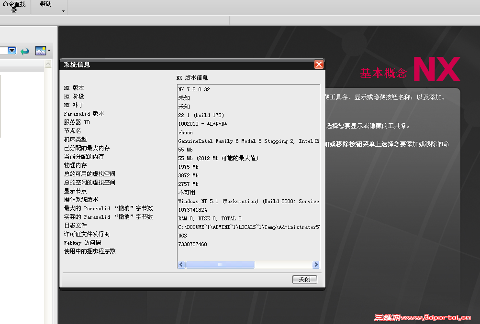The width and height of the screenshot is (480, 324).
Task: Expand the dropdown arrow under 帮助
Action: tap(63, 11)
